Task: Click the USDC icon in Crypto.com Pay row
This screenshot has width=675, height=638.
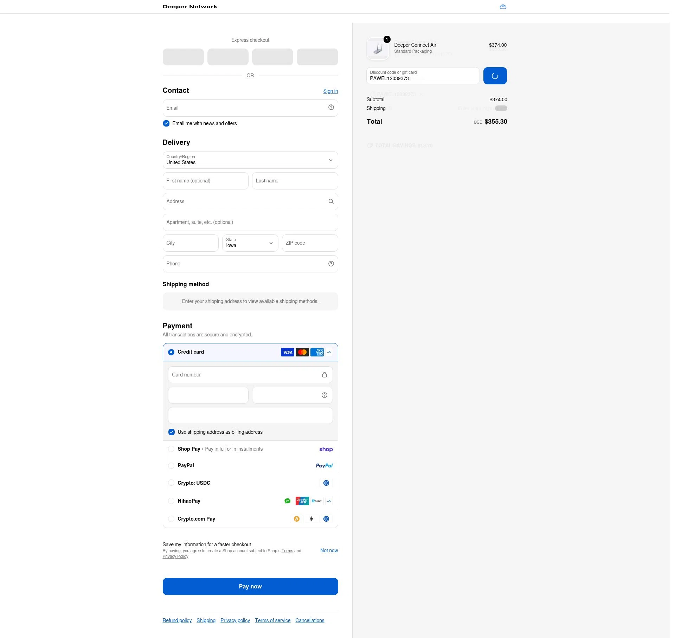Action: (326, 519)
